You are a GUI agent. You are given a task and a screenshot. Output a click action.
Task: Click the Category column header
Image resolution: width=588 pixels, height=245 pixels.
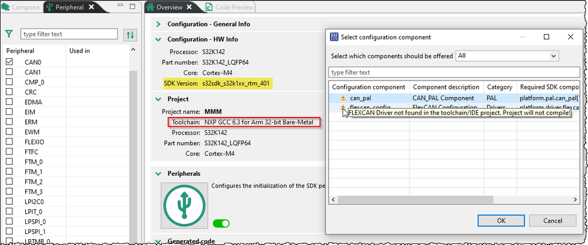(500, 87)
